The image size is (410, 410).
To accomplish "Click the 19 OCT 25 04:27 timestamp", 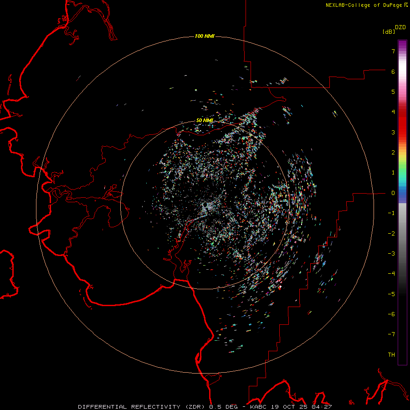I will [301, 407].
